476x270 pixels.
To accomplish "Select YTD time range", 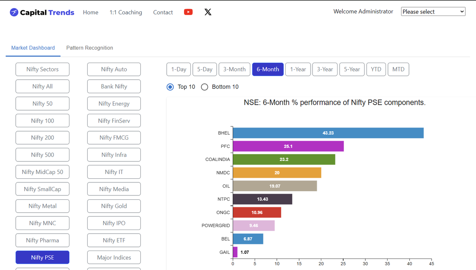I will pyautogui.click(x=376, y=69).
